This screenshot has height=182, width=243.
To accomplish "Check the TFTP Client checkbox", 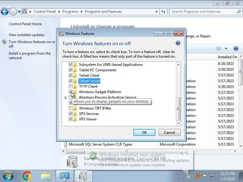I will coord(70,86).
